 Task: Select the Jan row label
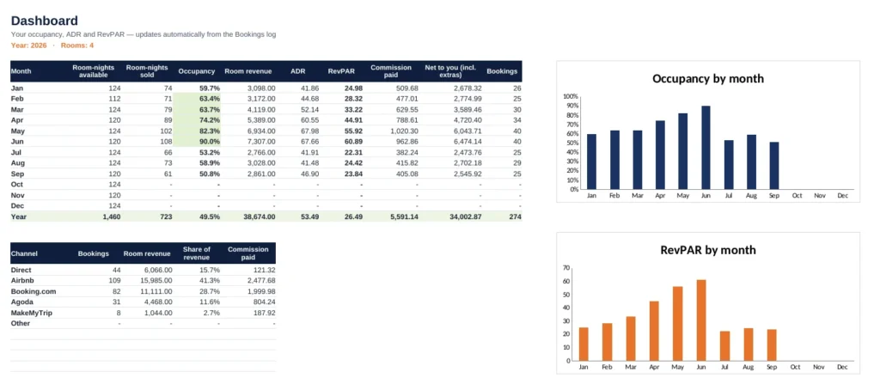tap(16, 88)
